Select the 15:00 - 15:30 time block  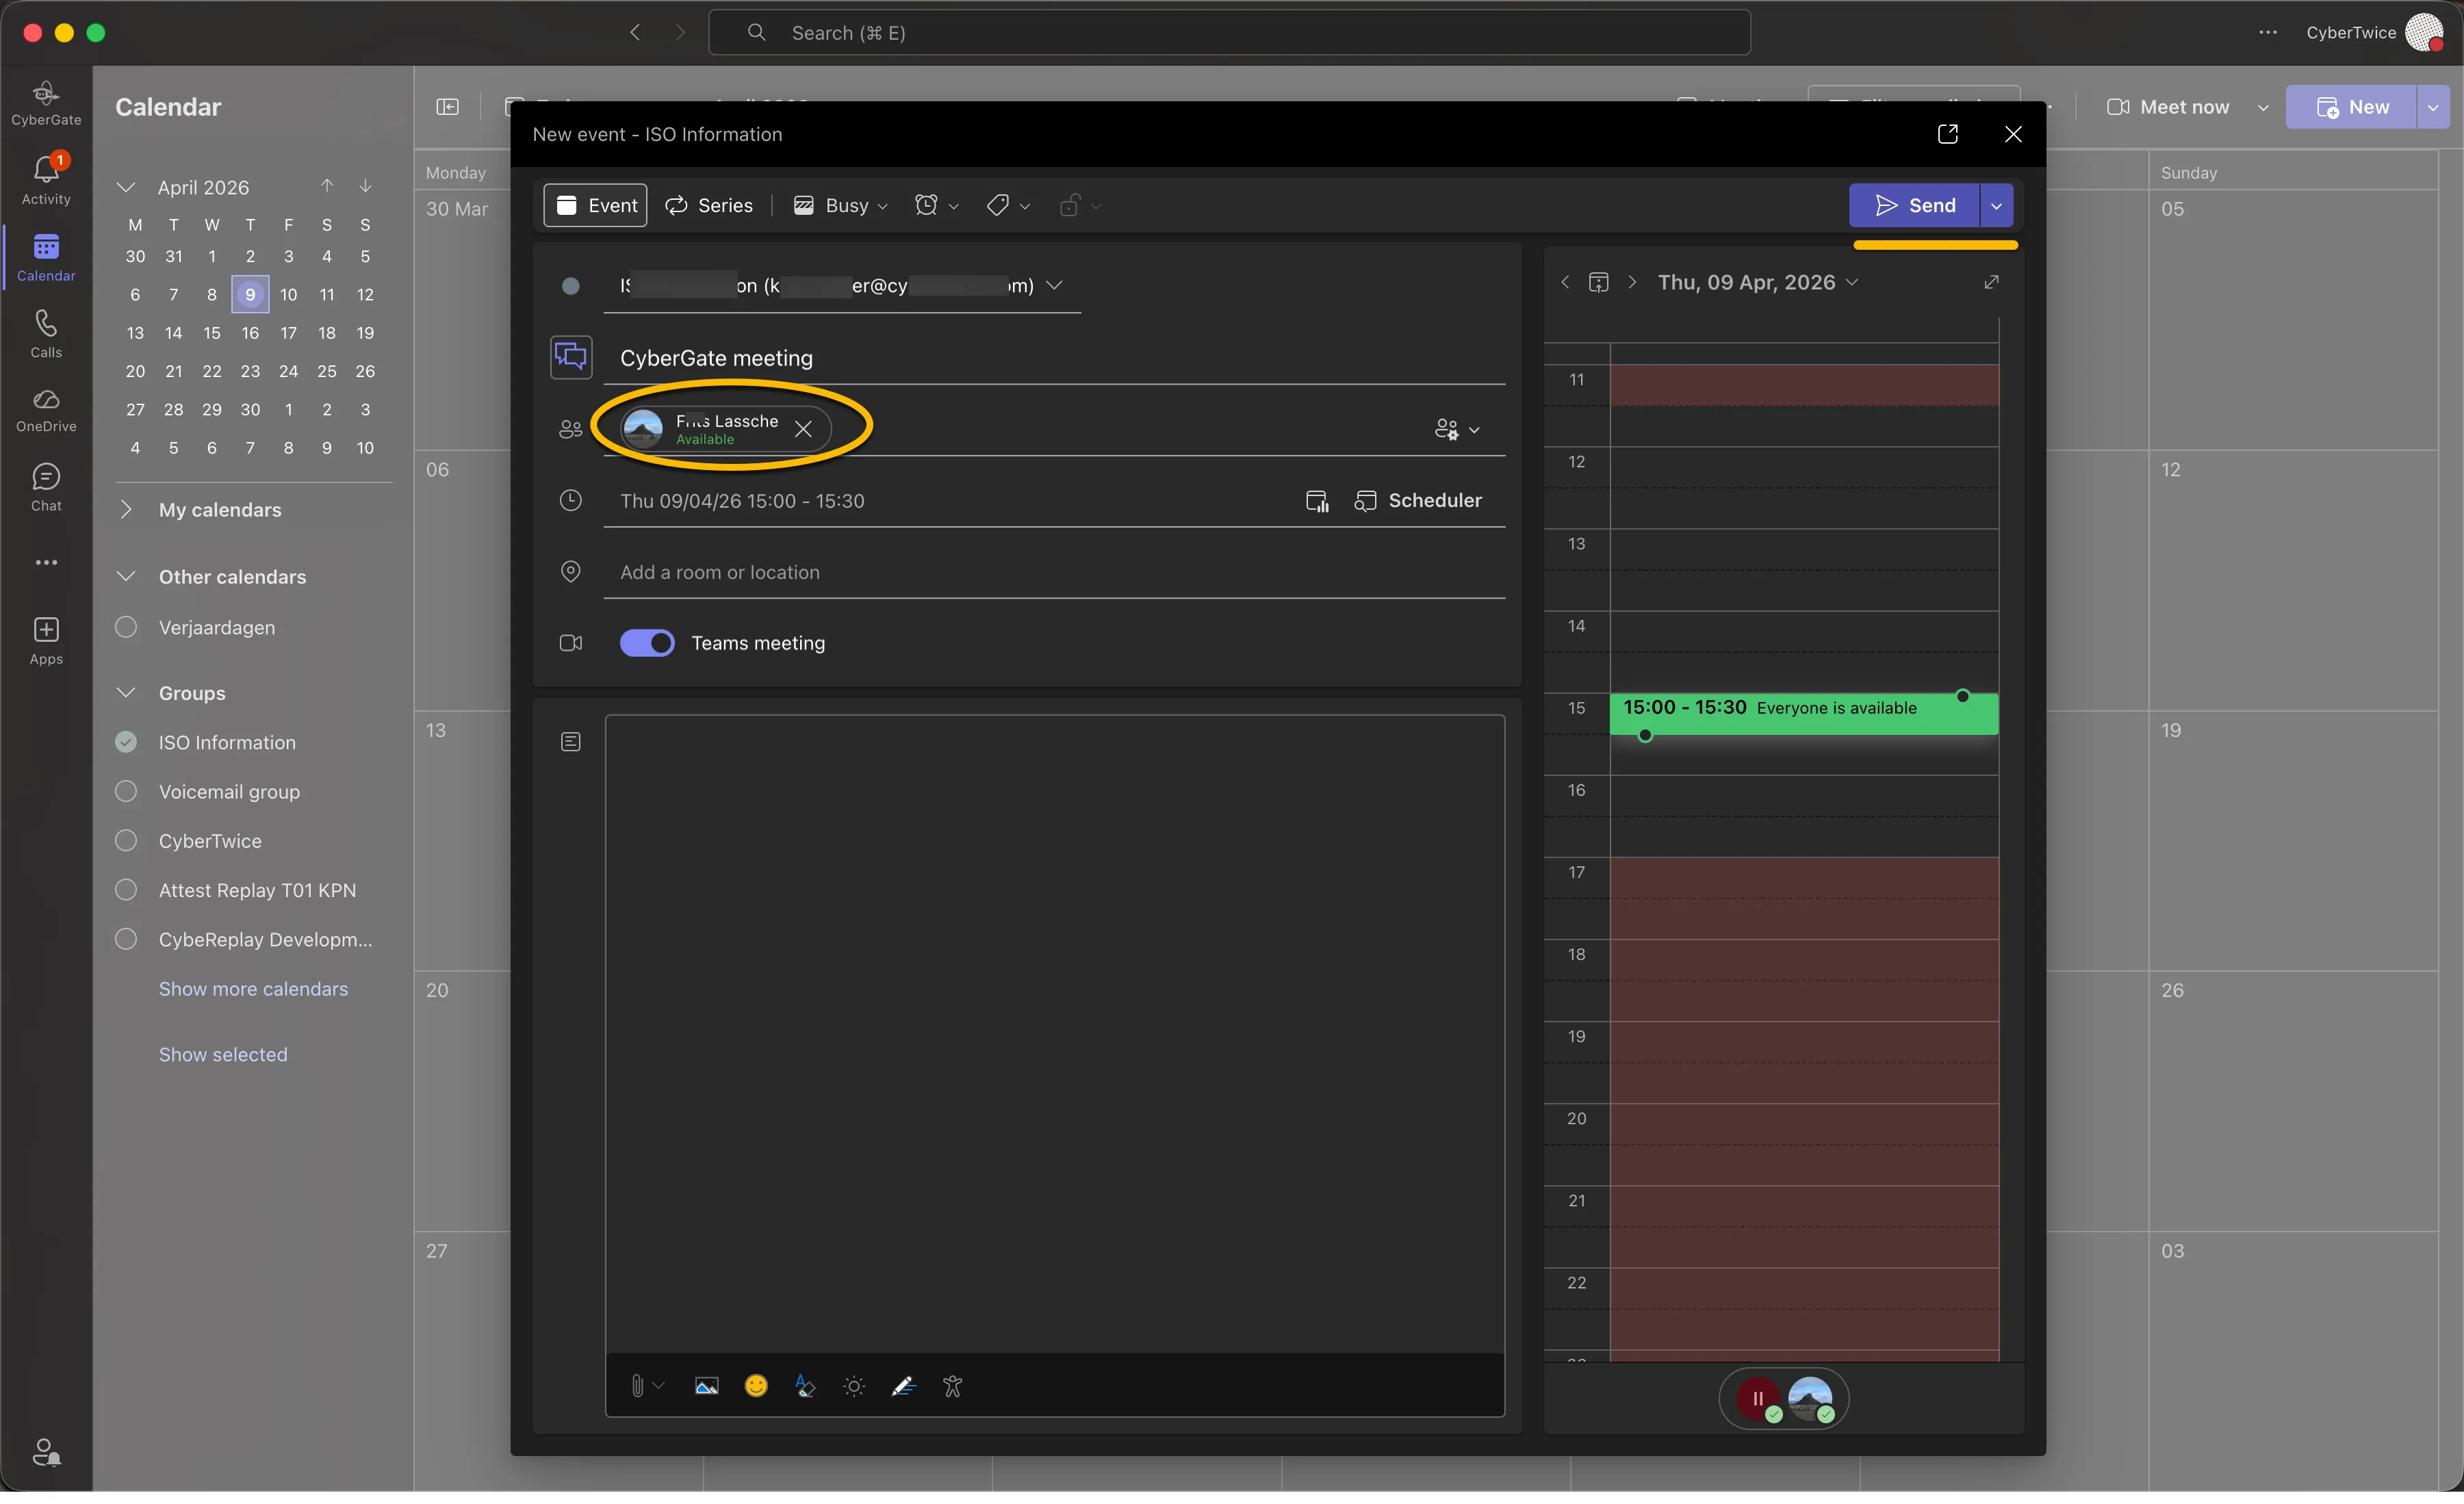point(1803,714)
